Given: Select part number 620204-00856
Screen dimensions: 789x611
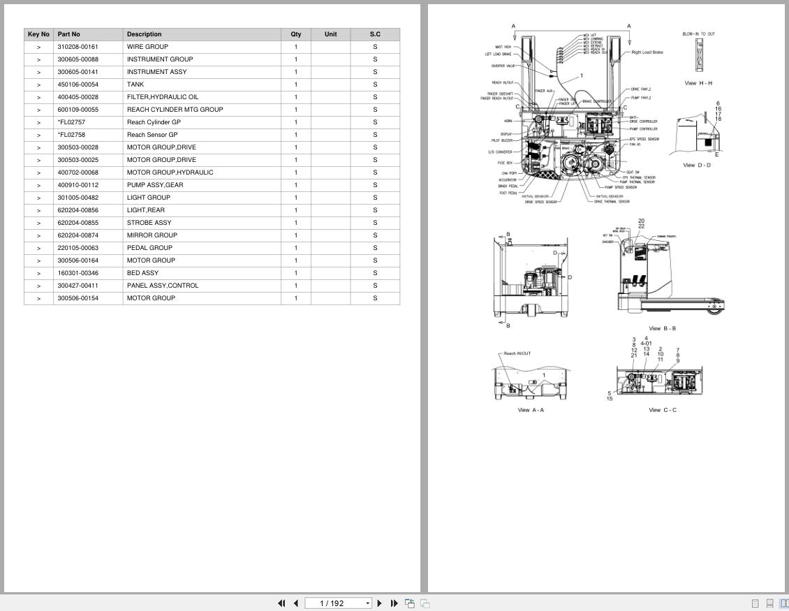Looking at the screenshot, I should (78, 210).
